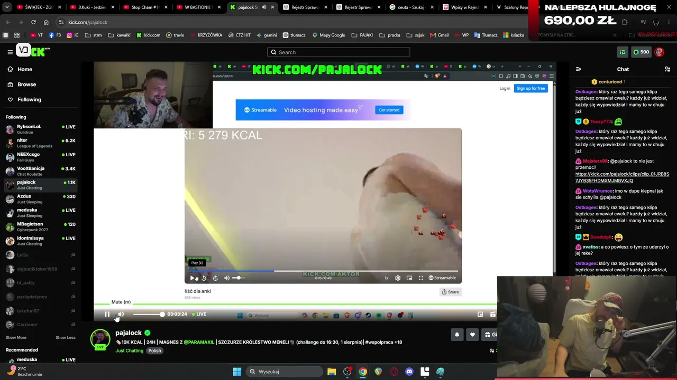
Task: Open the Windows Start menu
Action: coord(237,372)
